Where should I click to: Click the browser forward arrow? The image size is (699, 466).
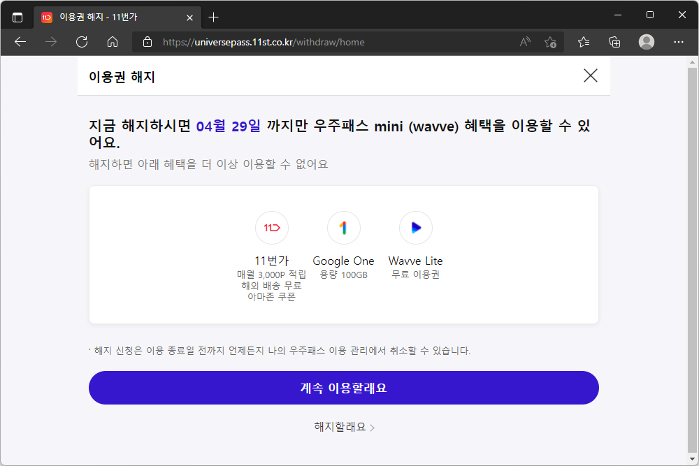[x=51, y=42]
